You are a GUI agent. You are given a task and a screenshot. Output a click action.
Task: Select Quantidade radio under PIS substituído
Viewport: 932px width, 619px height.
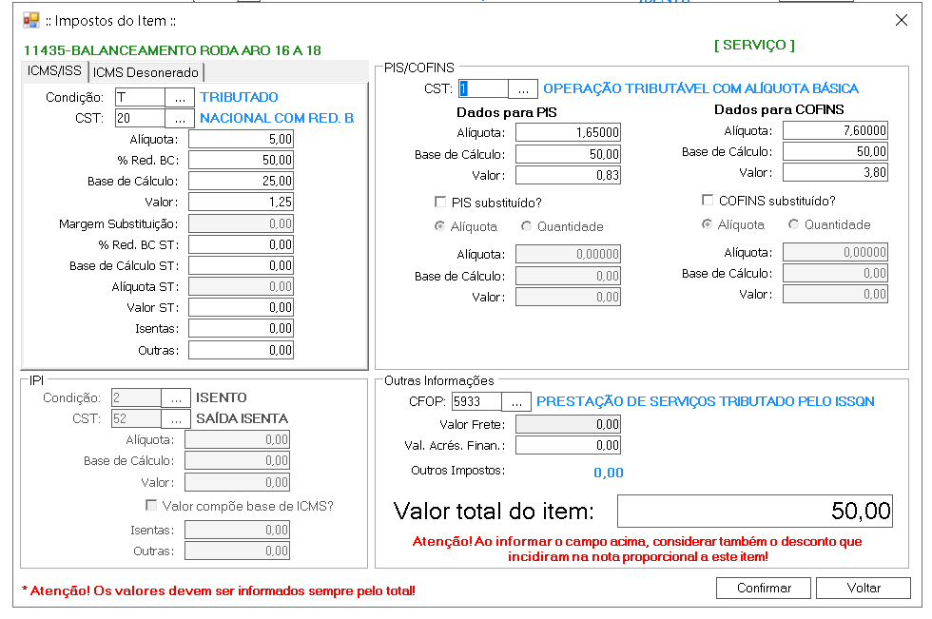pyautogui.click(x=526, y=225)
